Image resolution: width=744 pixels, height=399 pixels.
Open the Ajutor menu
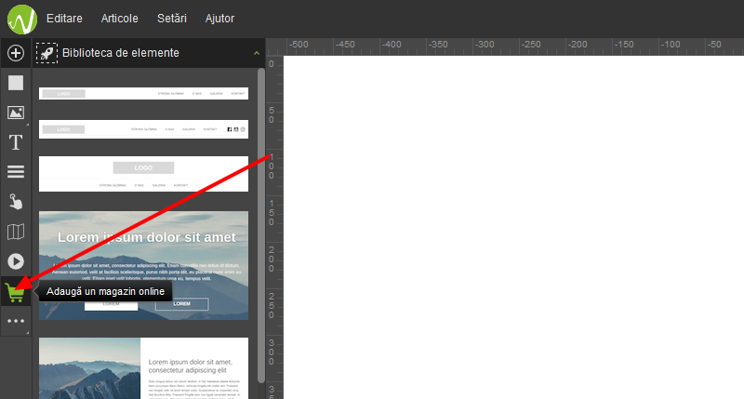[219, 19]
